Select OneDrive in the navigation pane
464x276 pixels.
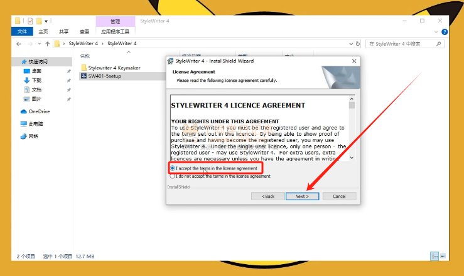click(x=39, y=111)
